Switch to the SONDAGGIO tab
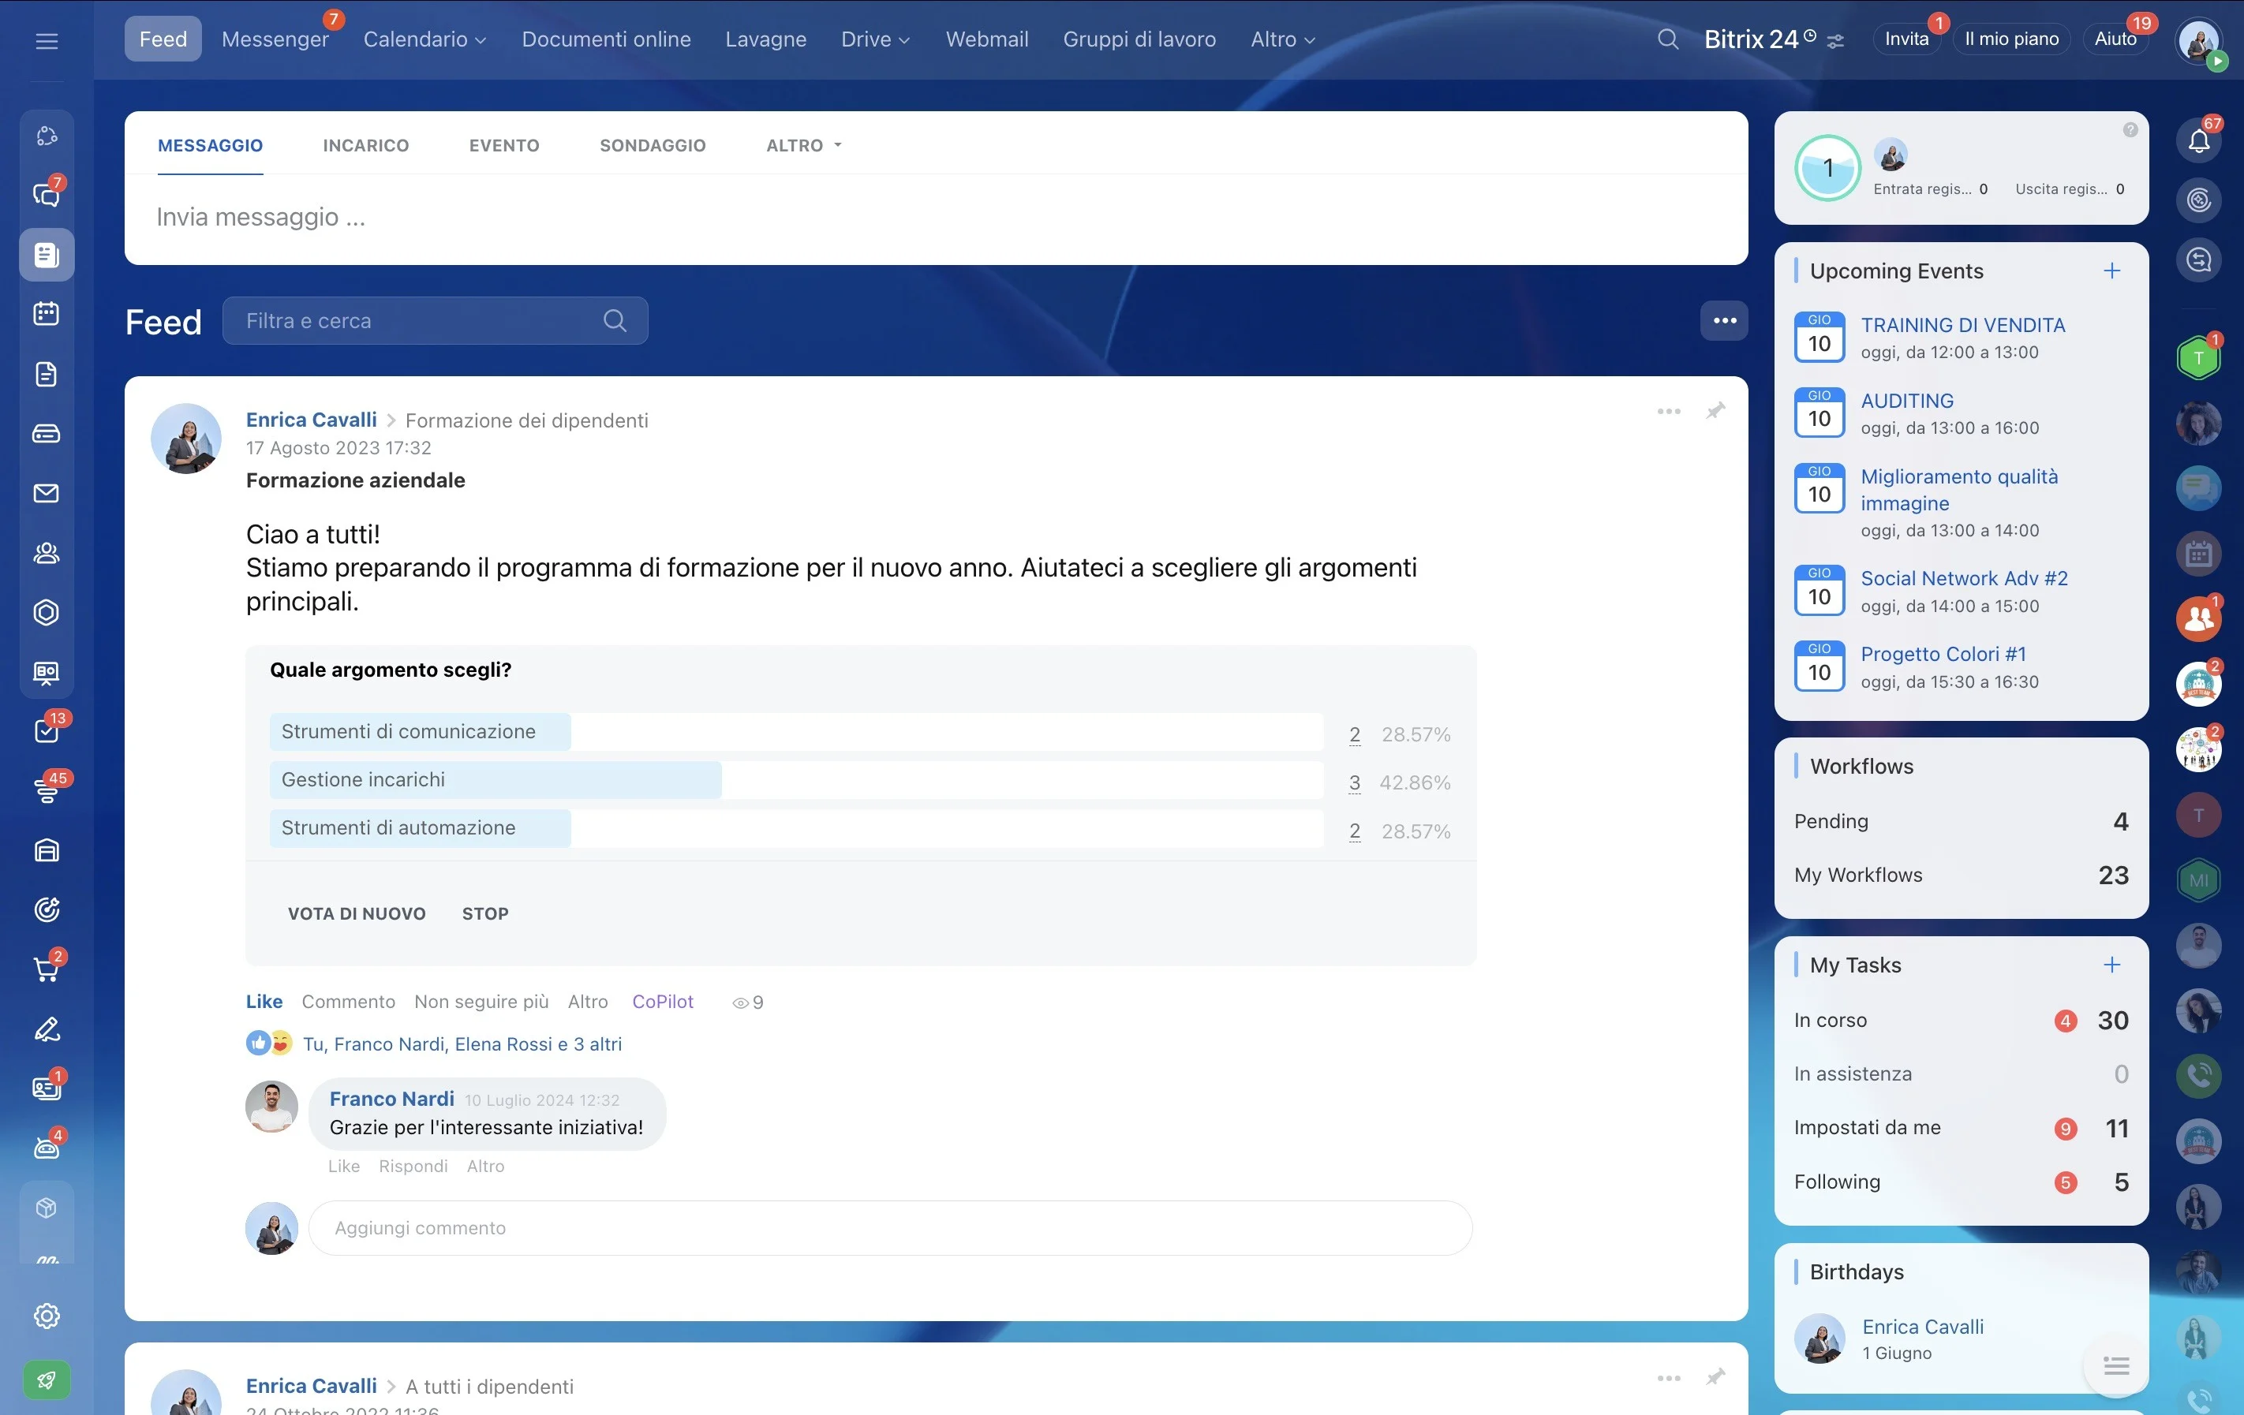Viewport: 2244px width, 1415px height. tap(653, 145)
